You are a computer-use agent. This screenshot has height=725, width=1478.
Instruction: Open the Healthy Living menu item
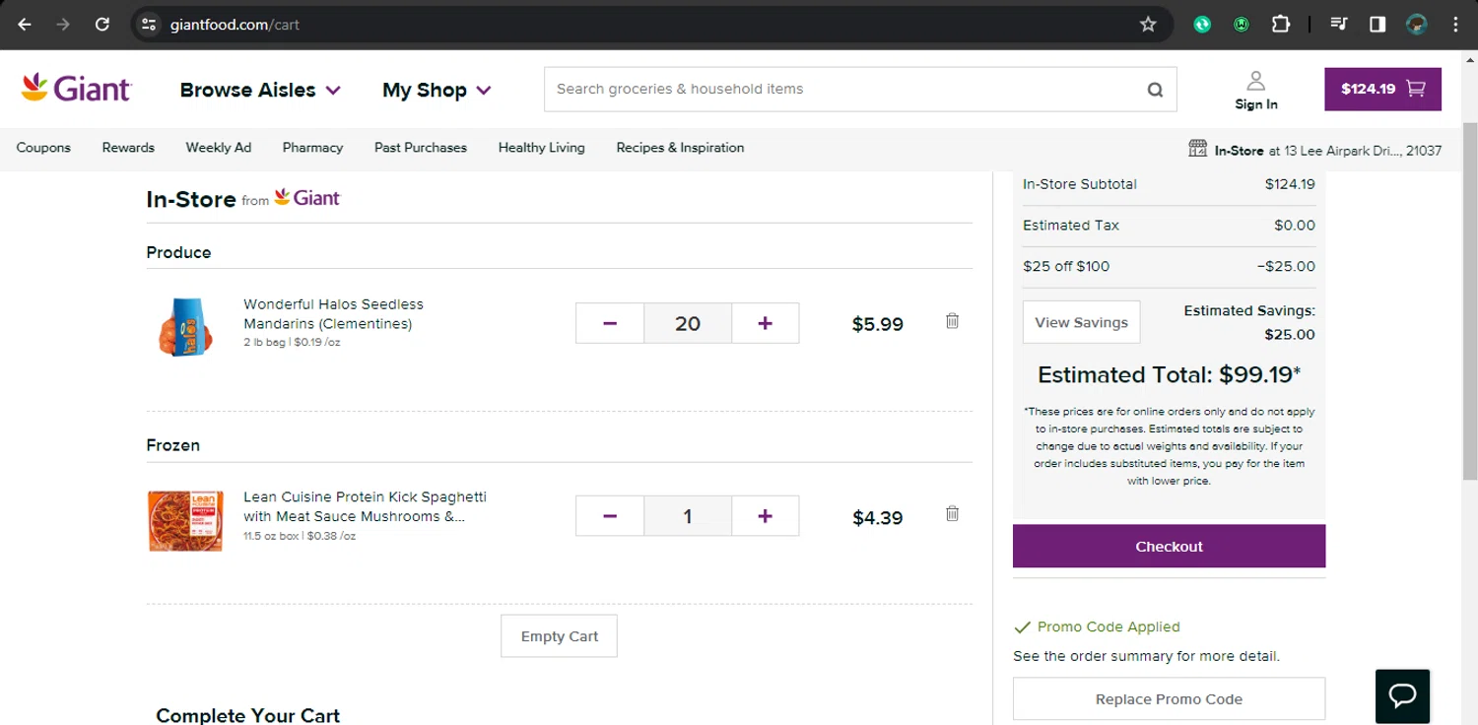point(541,148)
